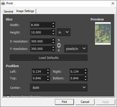Decrease the Bottom offset value

pos(86,80)
